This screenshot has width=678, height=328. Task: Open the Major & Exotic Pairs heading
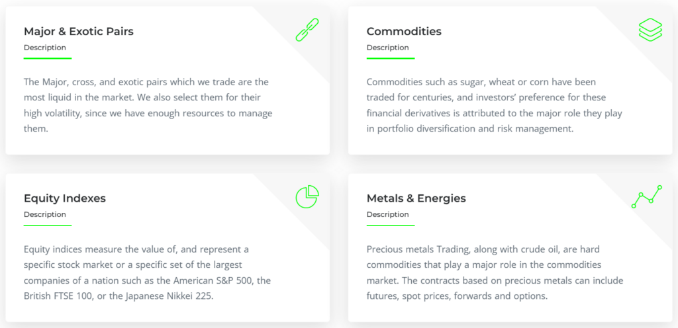[x=79, y=31]
